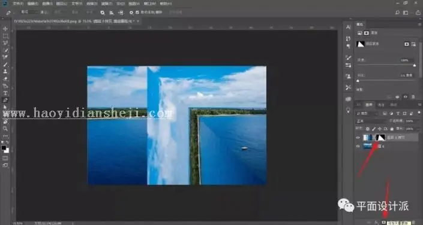Open the Image menu
This screenshot has height=225, width=423.
click(48, 4)
